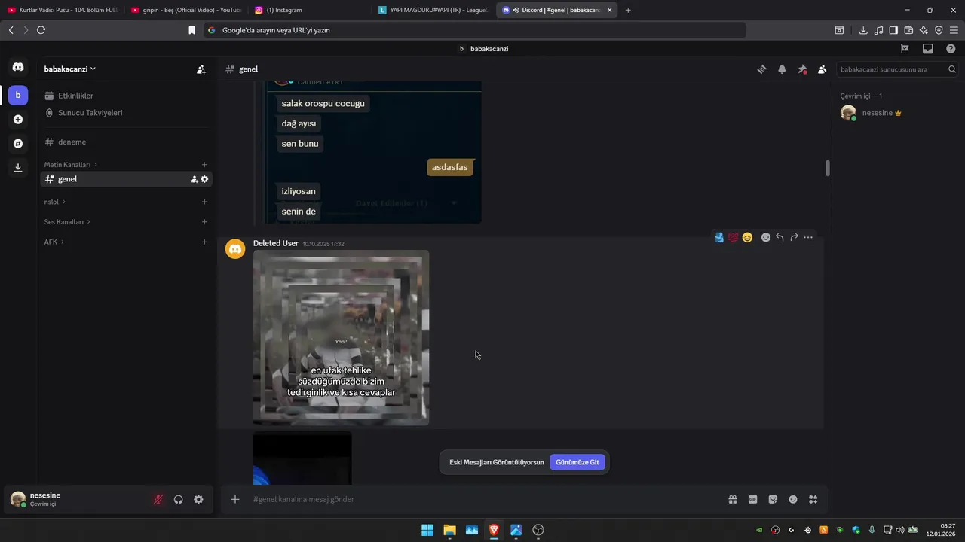The image size is (965, 542).
Task: Send a gift icon in message bar
Action: click(x=732, y=499)
